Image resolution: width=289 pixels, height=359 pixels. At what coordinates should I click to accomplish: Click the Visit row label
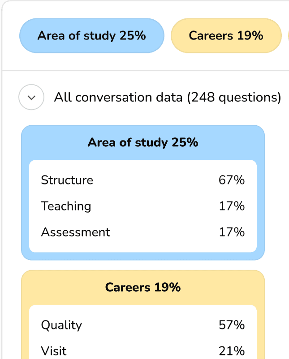54,351
